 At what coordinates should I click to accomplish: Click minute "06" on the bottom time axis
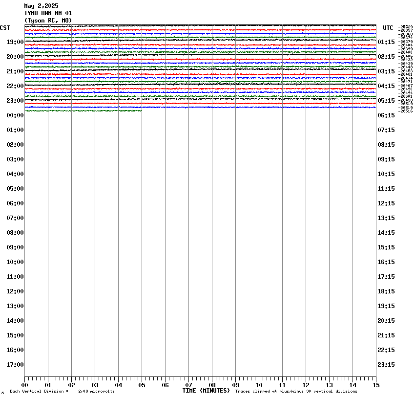[165, 385]
